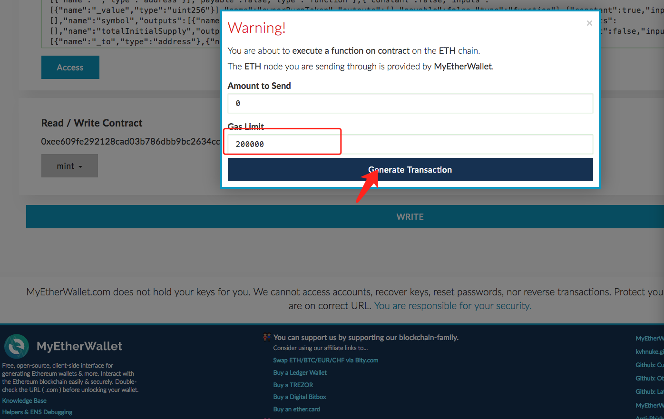Image resolution: width=664 pixels, height=419 pixels.
Task: Click the blockchain-family people icon in footer
Action: [x=267, y=337]
